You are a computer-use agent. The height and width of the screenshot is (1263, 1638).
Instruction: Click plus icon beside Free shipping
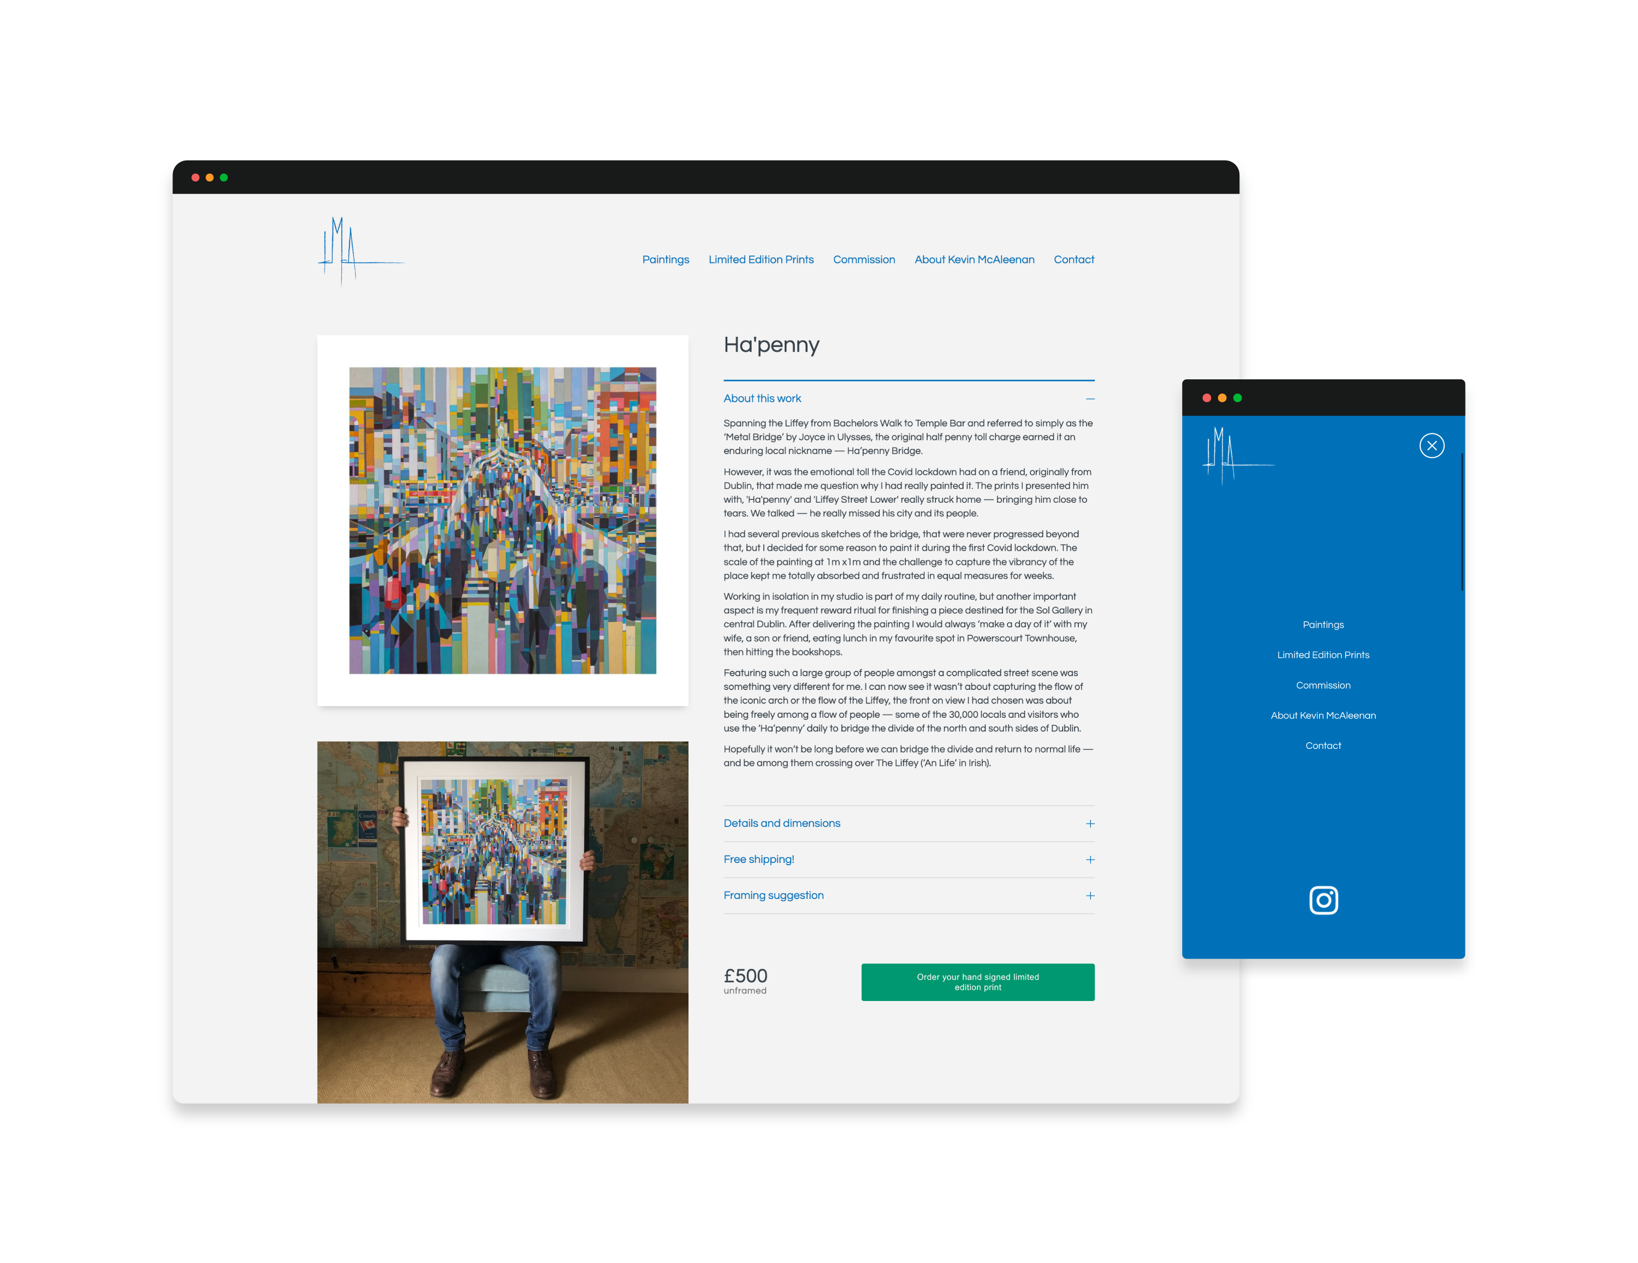pos(1090,860)
